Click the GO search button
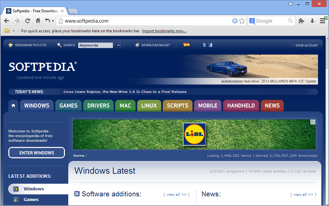The image size is (329, 206). [119, 45]
